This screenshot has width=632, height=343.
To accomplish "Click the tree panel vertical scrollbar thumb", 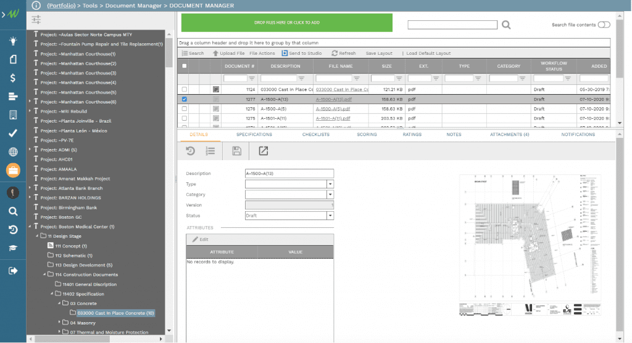I will tap(169, 52).
